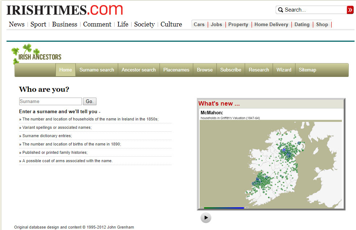Select the Wizard tab
Viewport: 356px width, 230px height.
(x=284, y=70)
